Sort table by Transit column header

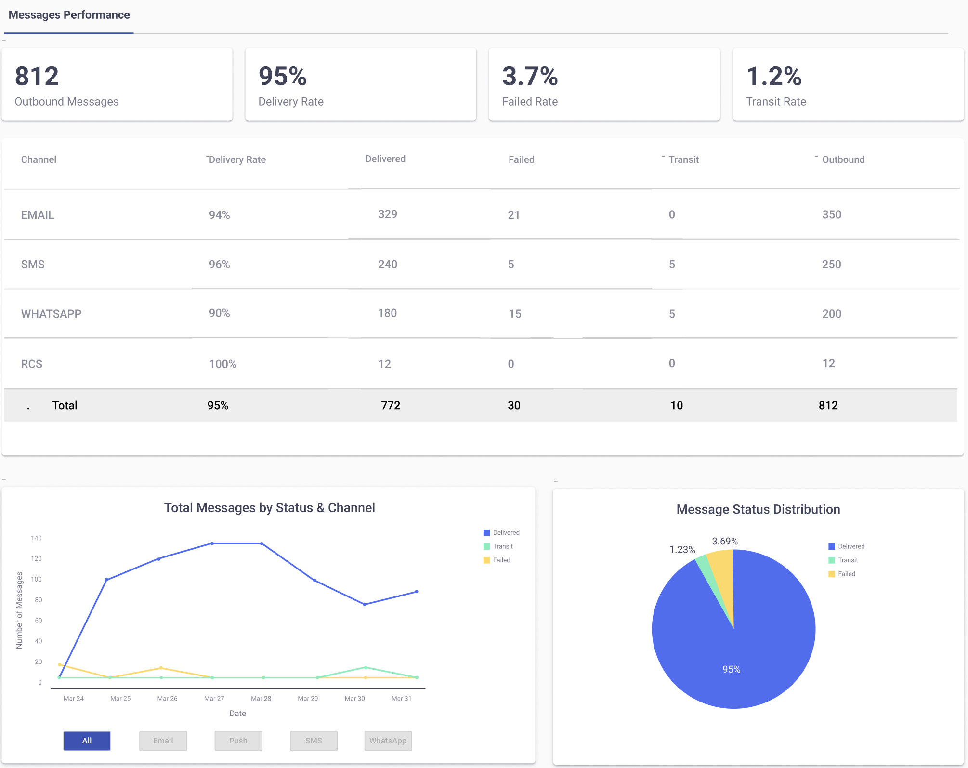pyautogui.click(x=683, y=159)
